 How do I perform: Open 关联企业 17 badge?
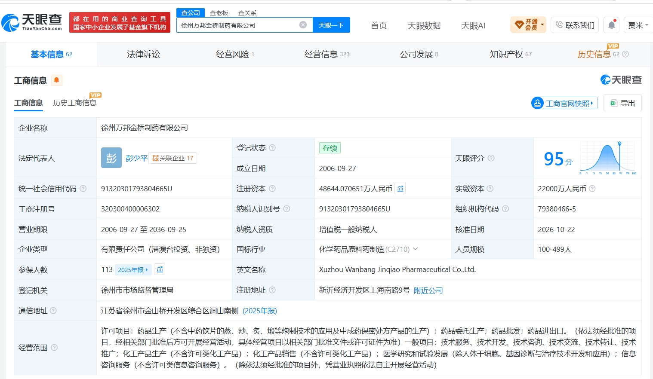pos(172,158)
